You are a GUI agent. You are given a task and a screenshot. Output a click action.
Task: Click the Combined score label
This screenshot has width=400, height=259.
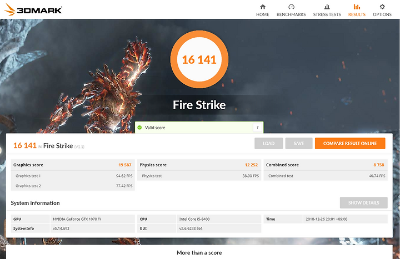click(x=282, y=165)
